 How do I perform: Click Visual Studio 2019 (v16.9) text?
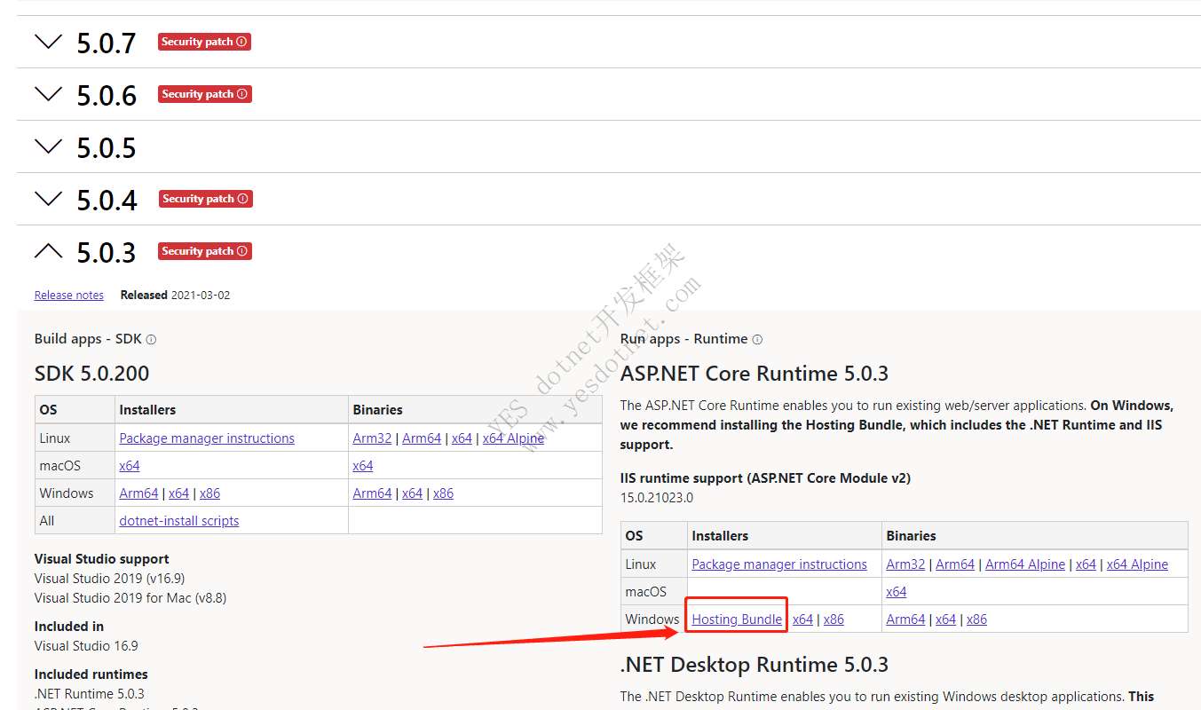click(x=110, y=579)
